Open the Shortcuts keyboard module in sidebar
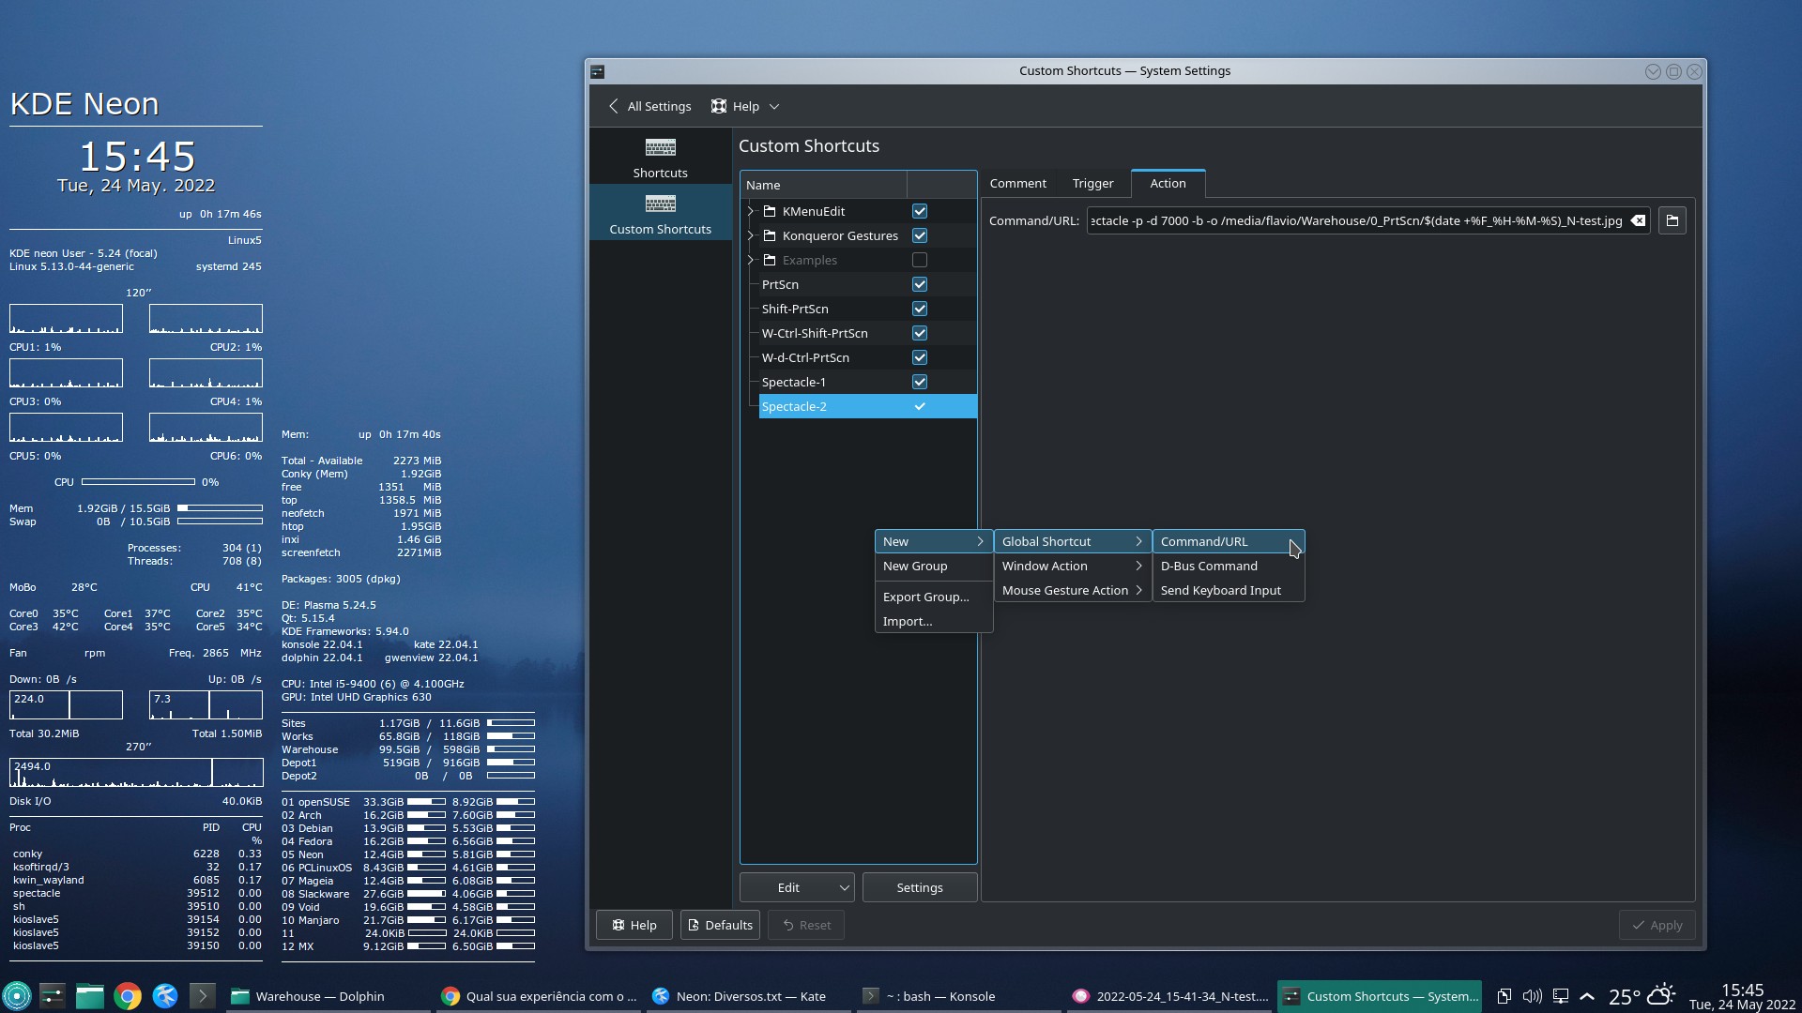 click(x=660, y=157)
